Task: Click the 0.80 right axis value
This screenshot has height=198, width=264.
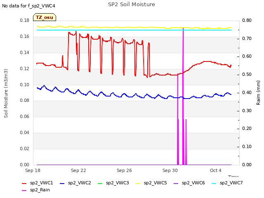Action: (x=247, y=20)
